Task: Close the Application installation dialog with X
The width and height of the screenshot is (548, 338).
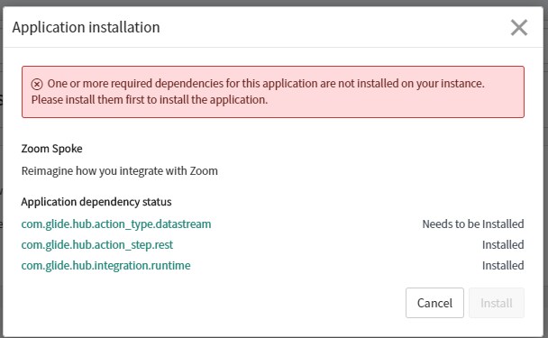Action: click(519, 28)
